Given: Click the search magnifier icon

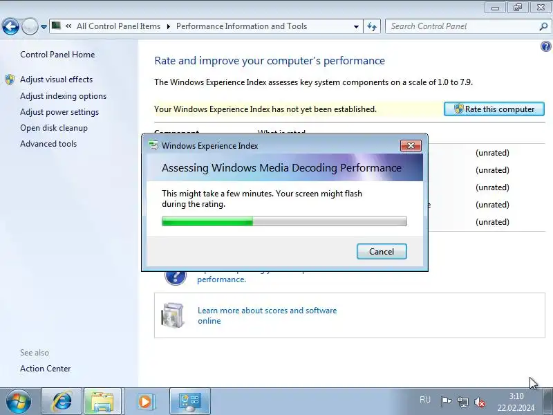Looking at the screenshot, I should tap(543, 26).
